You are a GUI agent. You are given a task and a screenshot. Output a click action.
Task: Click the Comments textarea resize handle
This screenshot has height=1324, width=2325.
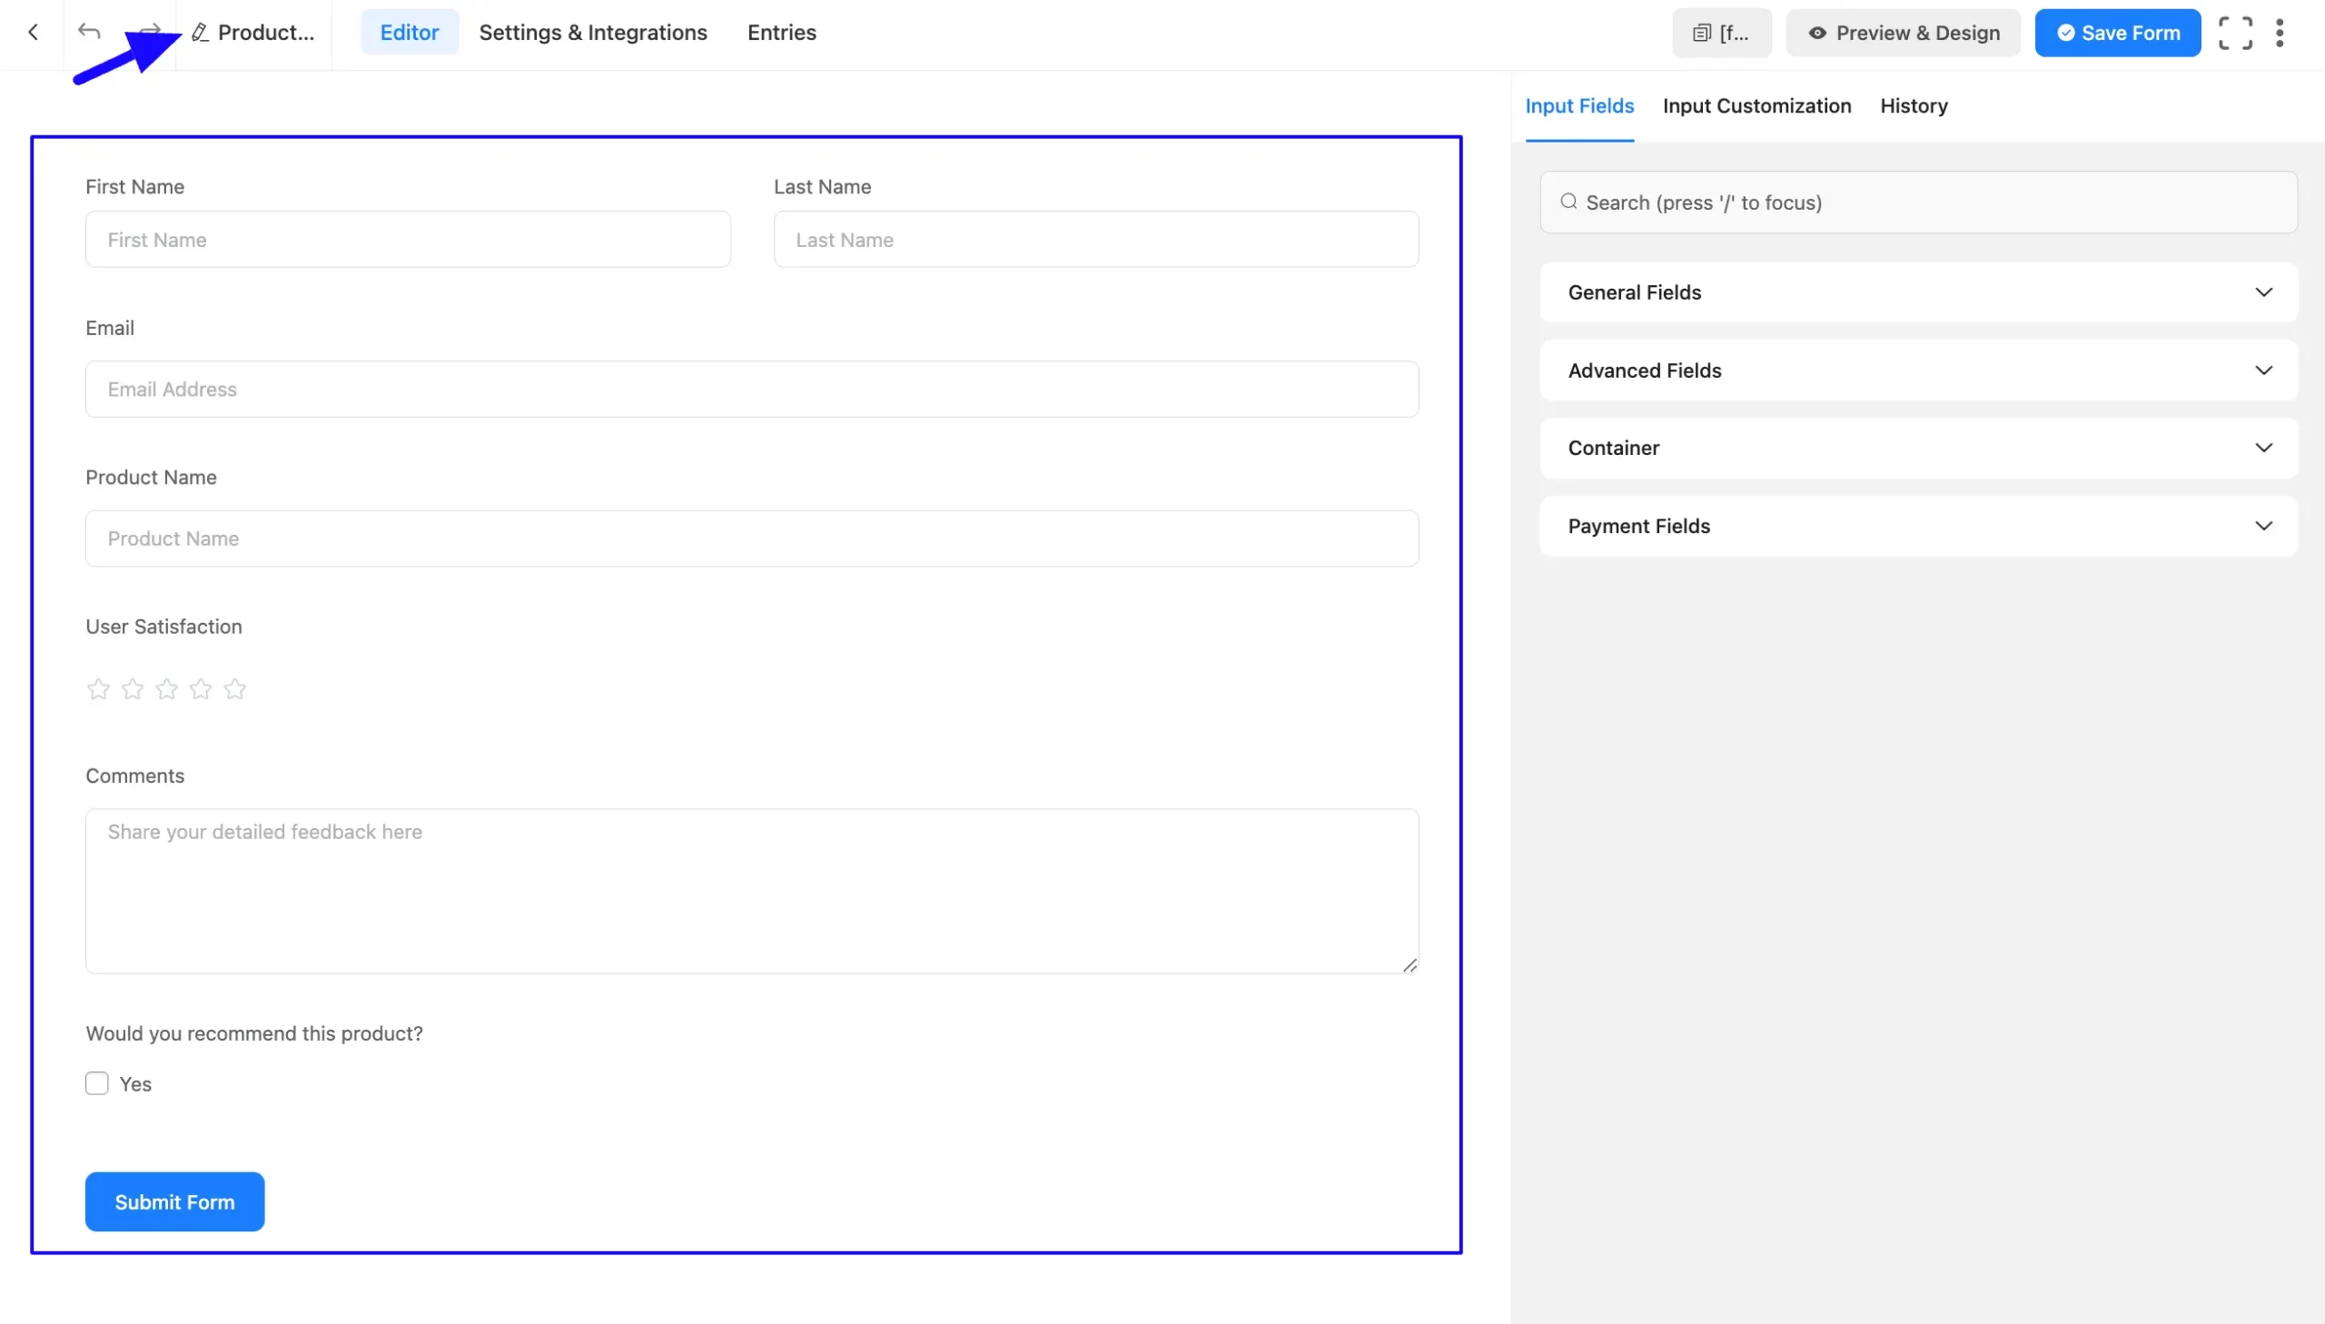click(1410, 964)
